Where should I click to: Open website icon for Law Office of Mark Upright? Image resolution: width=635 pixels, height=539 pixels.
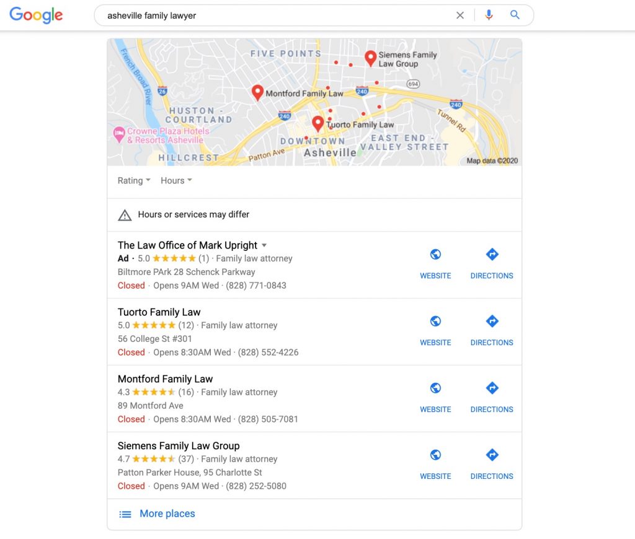click(435, 254)
